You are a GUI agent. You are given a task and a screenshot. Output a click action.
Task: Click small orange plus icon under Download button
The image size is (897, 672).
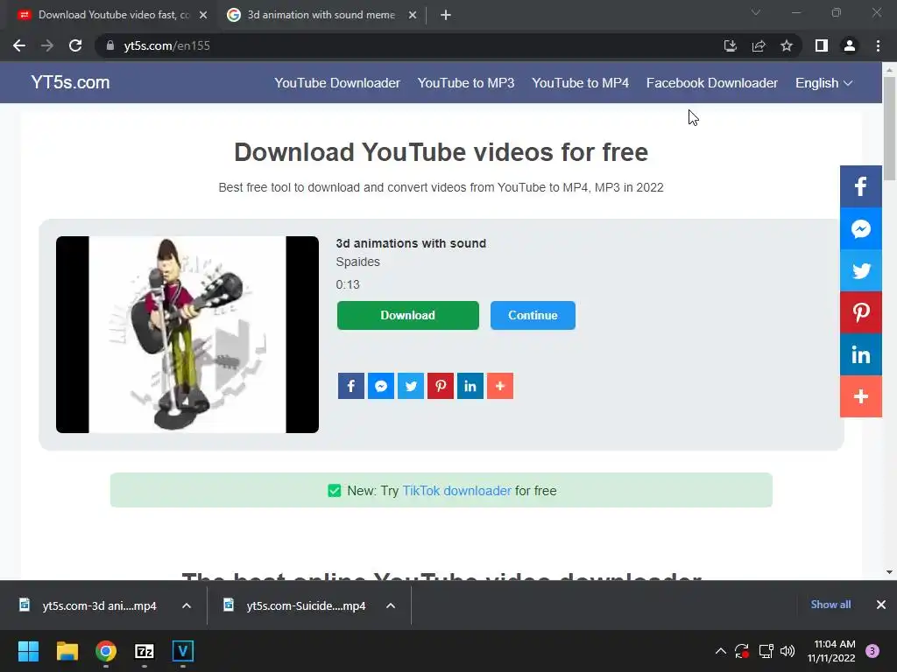point(500,386)
